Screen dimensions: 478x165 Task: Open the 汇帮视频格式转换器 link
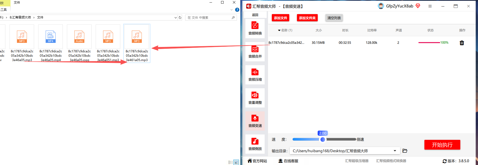391,161
